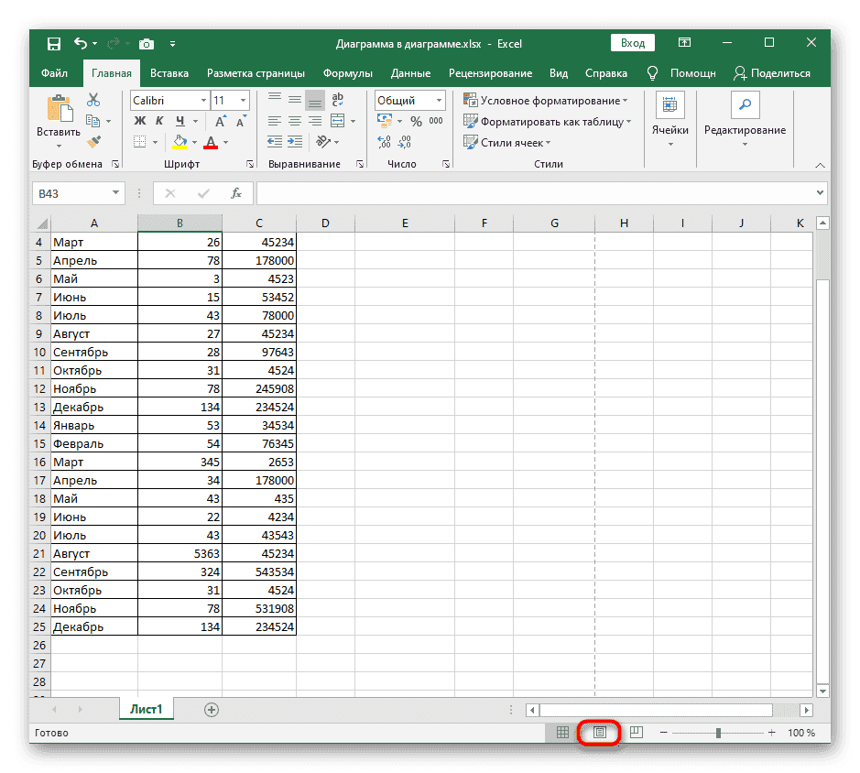This screenshot has height=773, width=860.
Task: Click the wrap text icon
Action: [337, 101]
